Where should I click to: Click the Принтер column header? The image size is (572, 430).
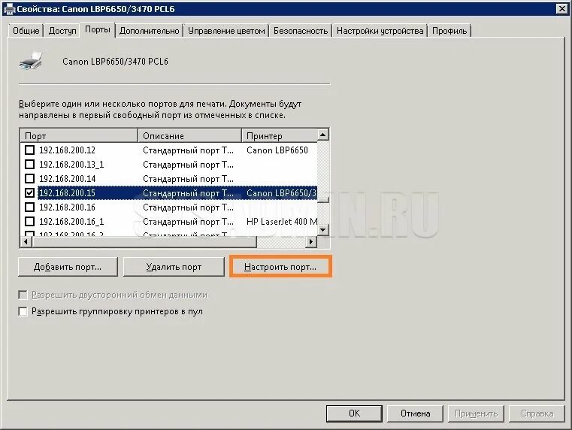pos(280,135)
